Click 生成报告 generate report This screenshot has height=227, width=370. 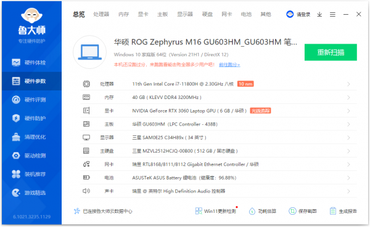pyautogui.click(x=343, y=211)
